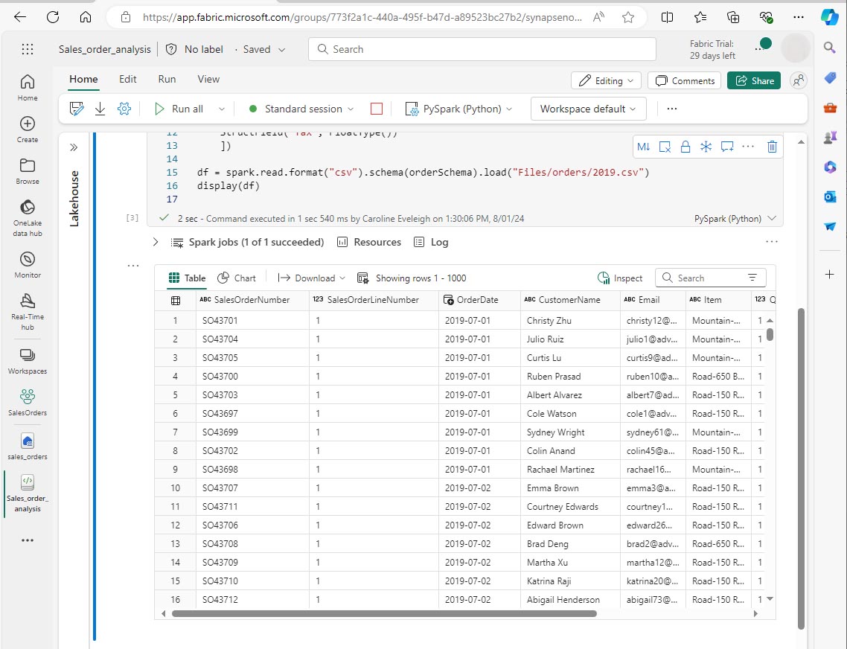
Task: Open the Log tab in the output
Action: (x=431, y=242)
